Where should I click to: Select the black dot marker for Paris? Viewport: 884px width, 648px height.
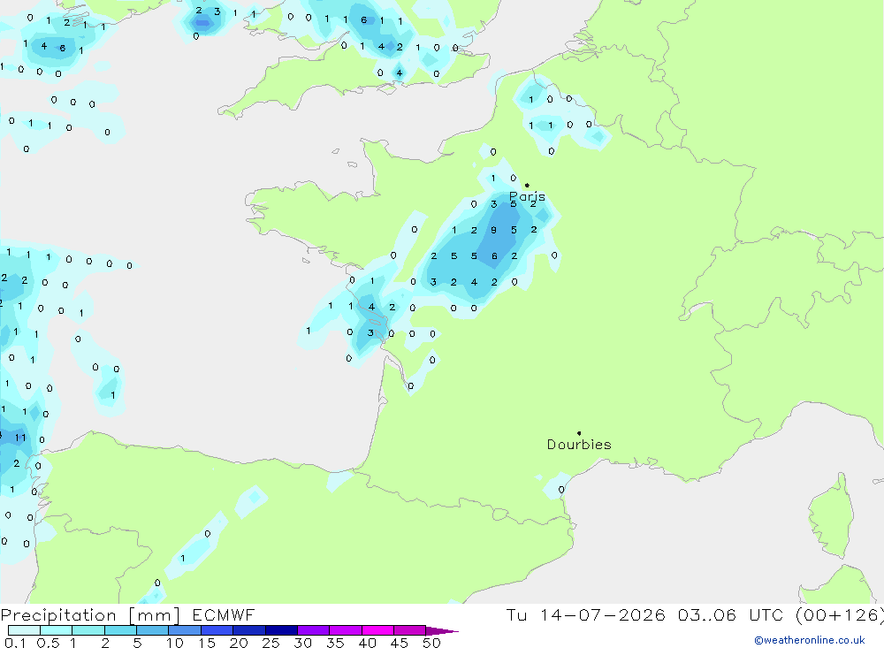(527, 185)
